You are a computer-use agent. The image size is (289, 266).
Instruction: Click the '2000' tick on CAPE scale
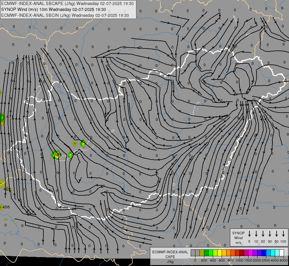pos(257,260)
